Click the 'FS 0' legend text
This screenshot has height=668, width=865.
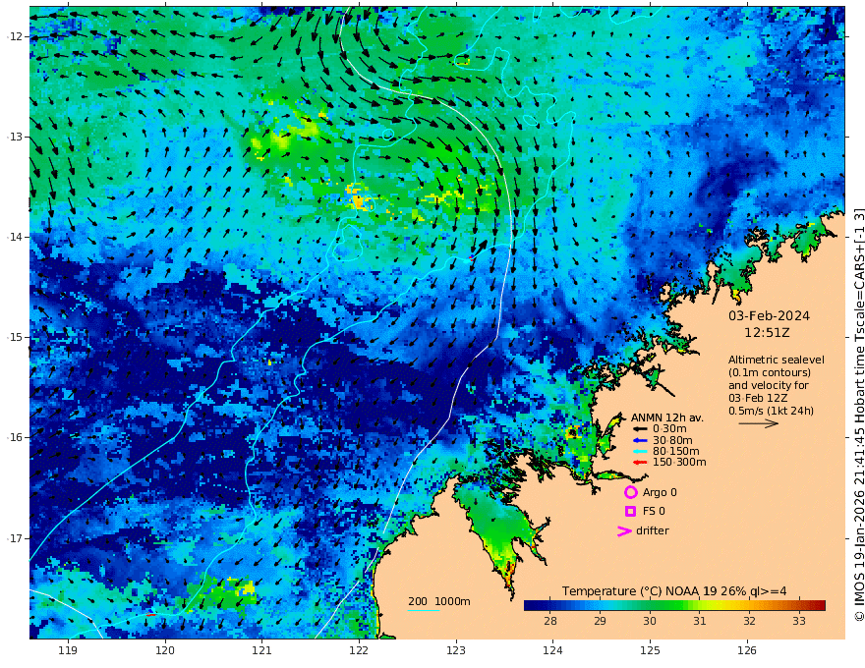pos(654,512)
